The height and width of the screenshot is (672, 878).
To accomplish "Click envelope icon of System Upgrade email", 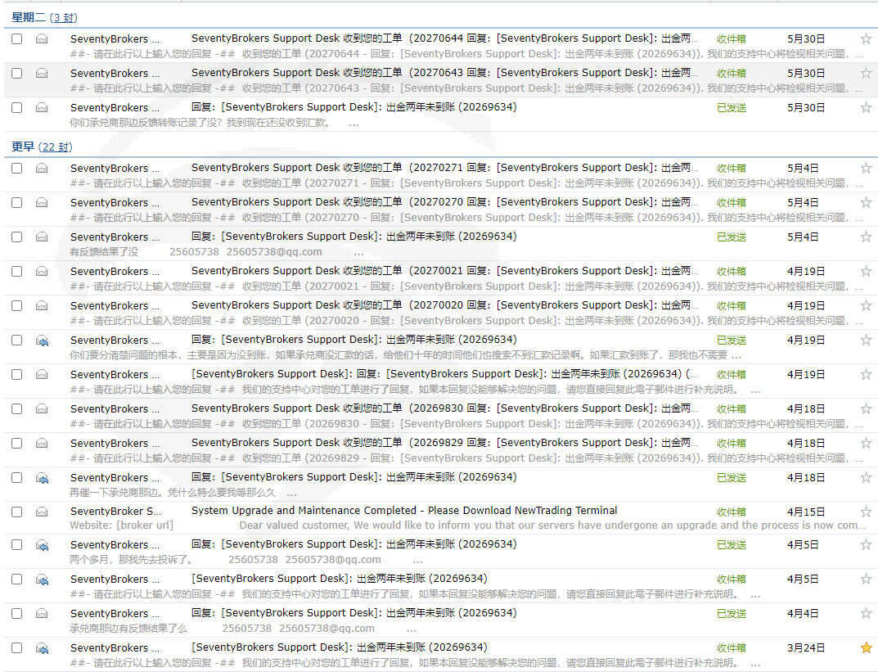I will click(42, 512).
